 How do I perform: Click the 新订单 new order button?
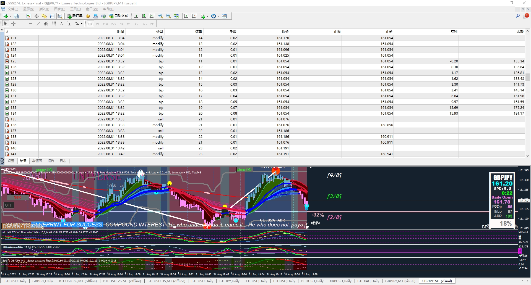[75, 16]
